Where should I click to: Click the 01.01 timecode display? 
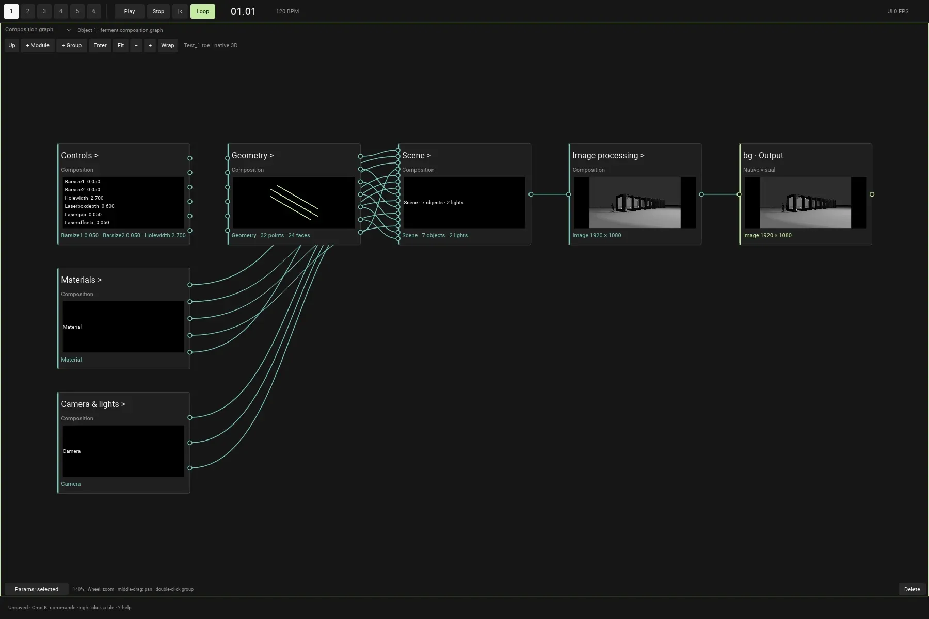click(x=243, y=11)
